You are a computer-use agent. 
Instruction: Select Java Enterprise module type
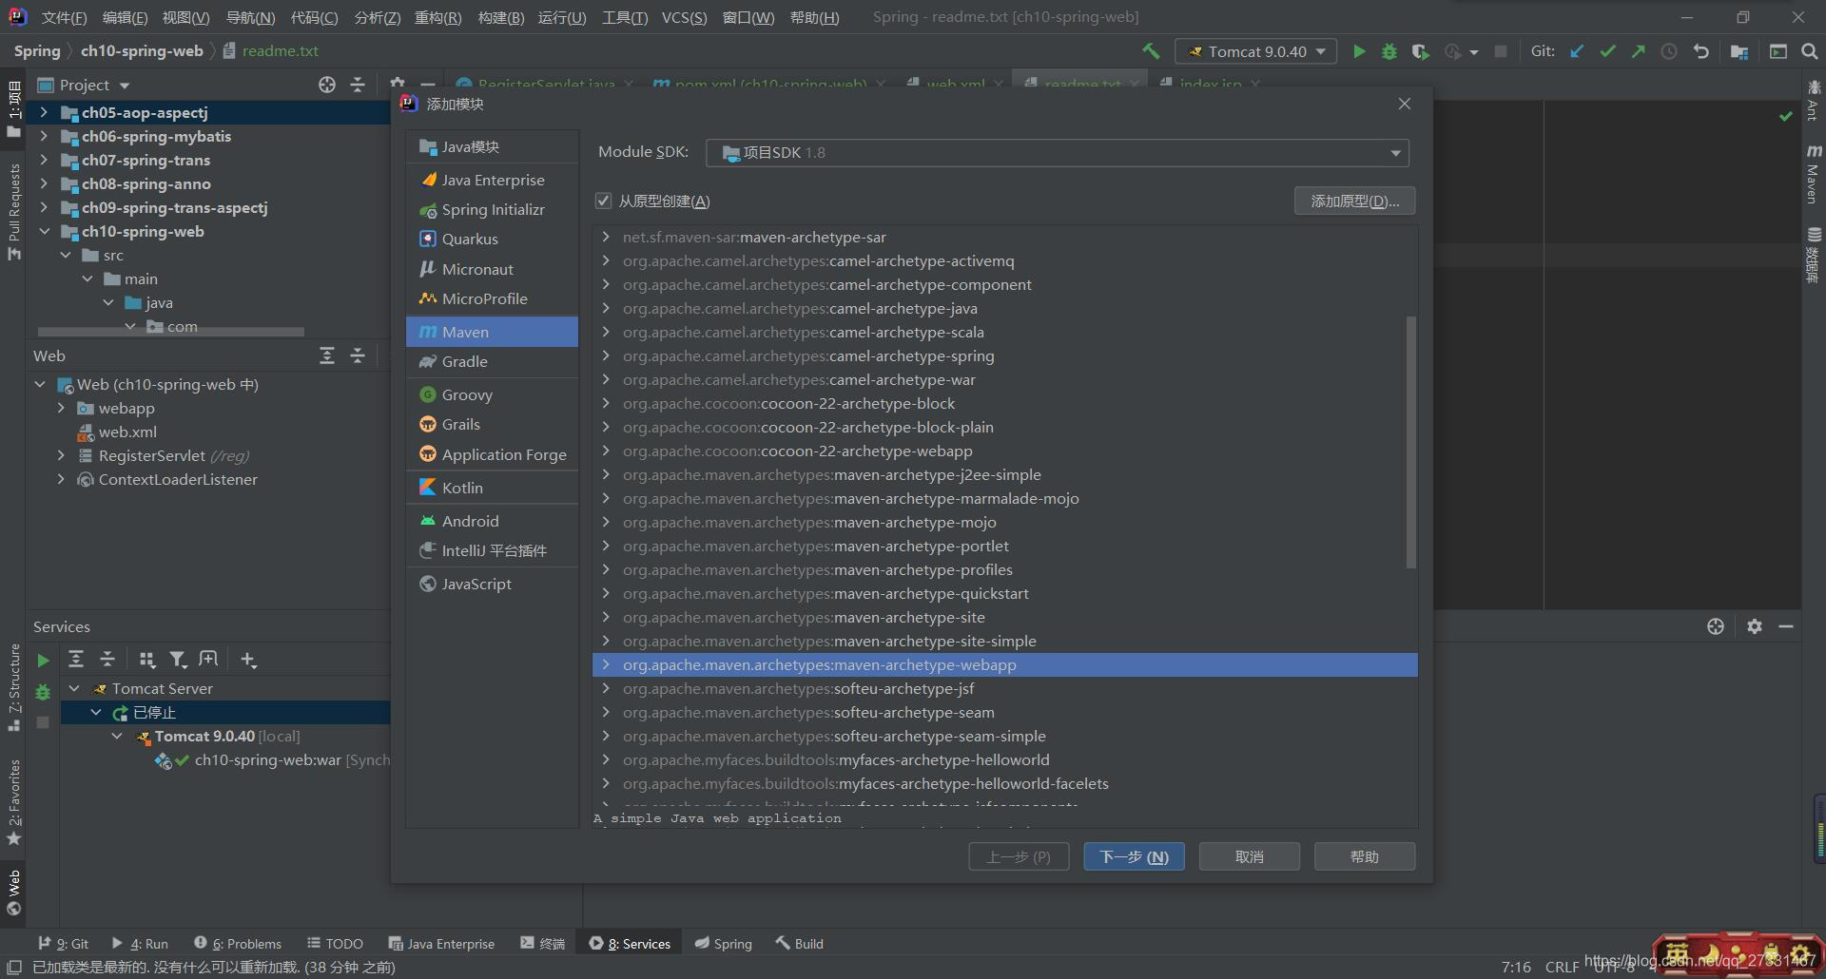[x=493, y=180]
